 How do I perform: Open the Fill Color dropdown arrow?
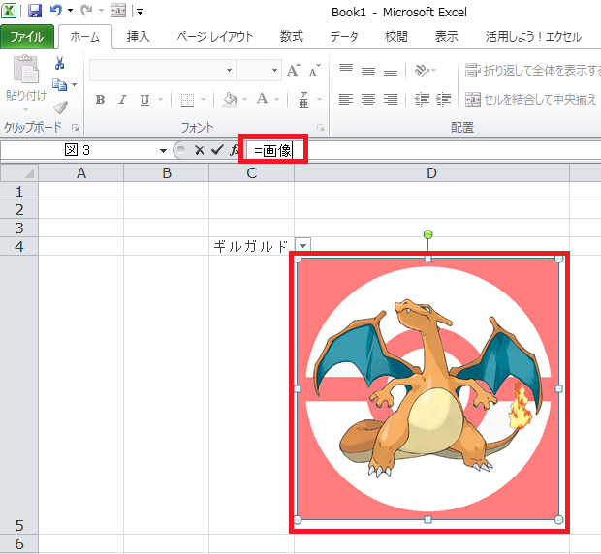click(245, 100)
